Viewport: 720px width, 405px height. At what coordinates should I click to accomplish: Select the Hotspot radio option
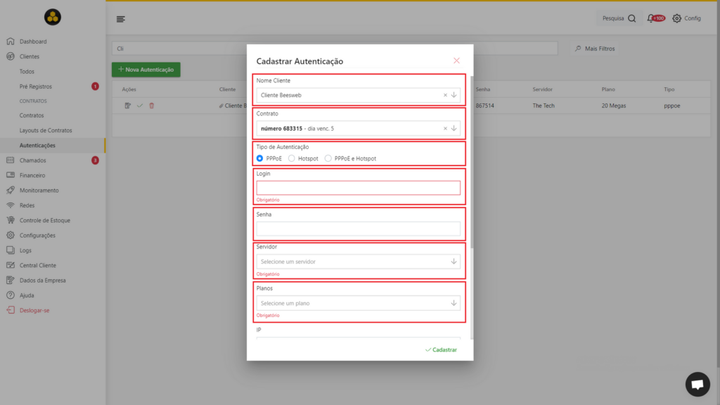pos(292,158)
